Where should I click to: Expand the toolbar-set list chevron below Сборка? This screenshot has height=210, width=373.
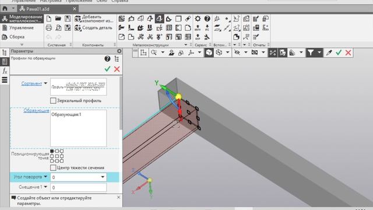click(22, 44)
